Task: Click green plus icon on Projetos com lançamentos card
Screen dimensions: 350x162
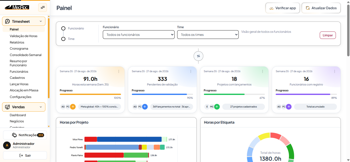Action: (217, 107)
